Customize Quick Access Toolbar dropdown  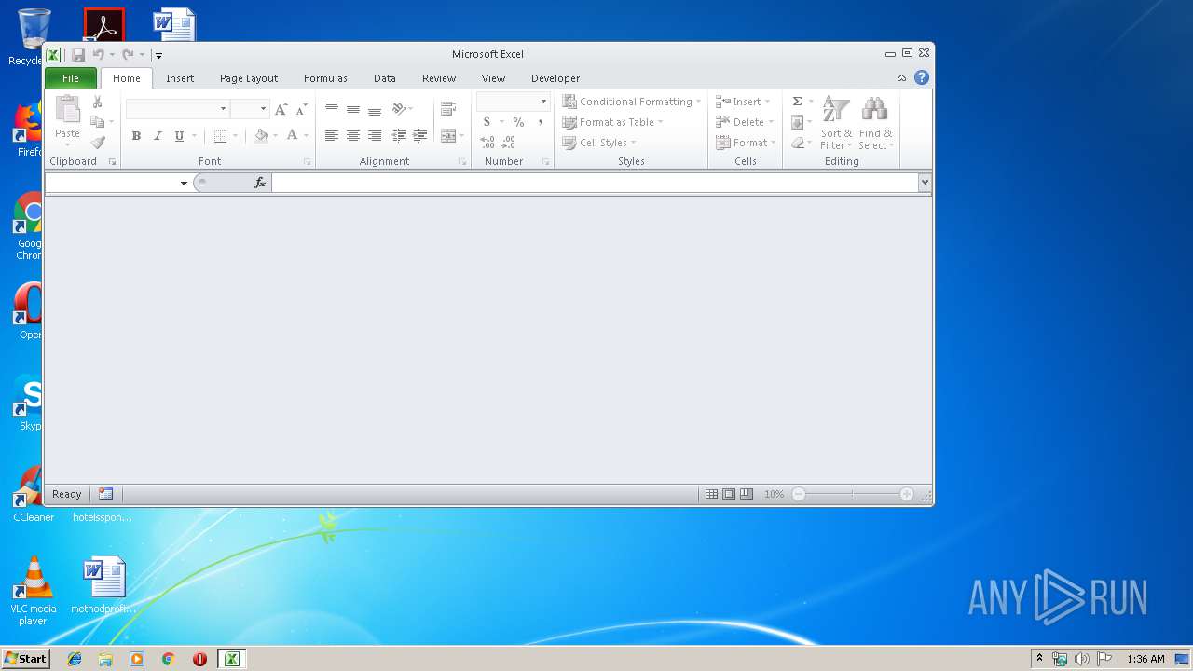click(x=158, y=55)
